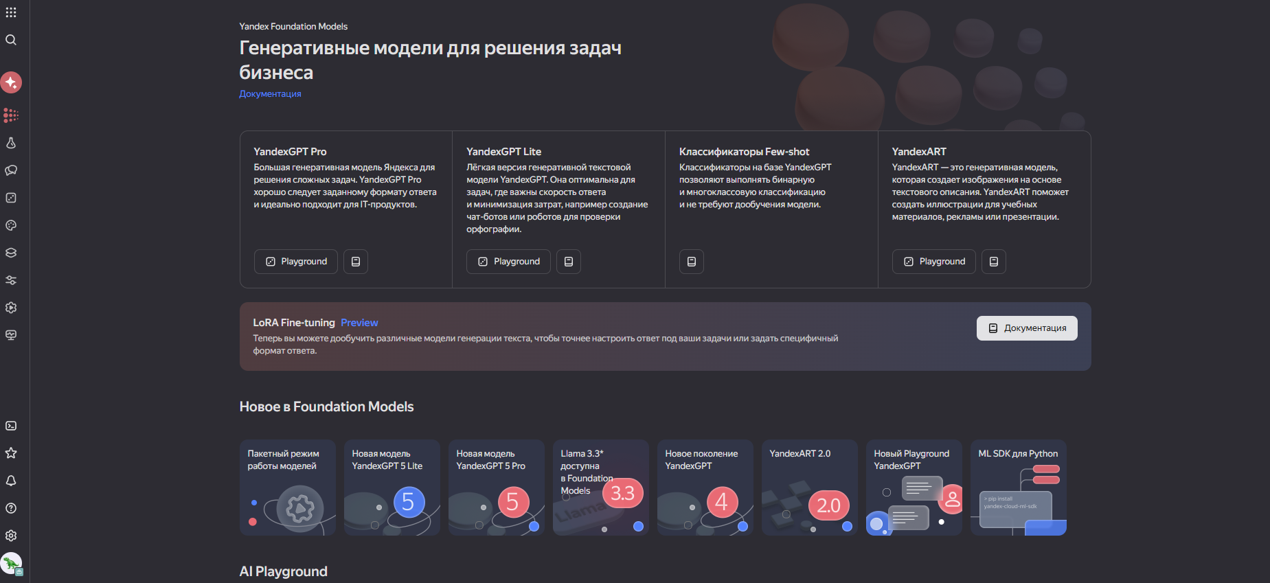This screenshot has width=1270, height=583.
Task: Click the Preview label beside LoRA Fine-tuning
Action: point(359,323)
